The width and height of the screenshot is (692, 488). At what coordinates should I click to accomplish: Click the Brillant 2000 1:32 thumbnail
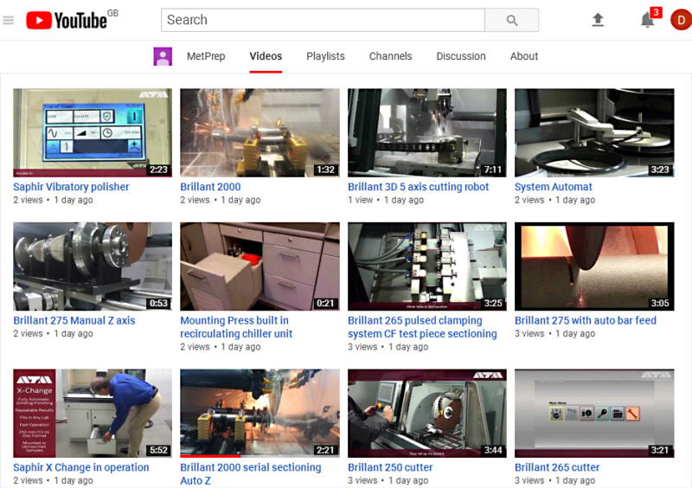pyautogui.click(x=260, y=132)
